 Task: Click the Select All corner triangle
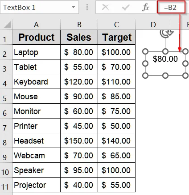(x=8, y=25)
